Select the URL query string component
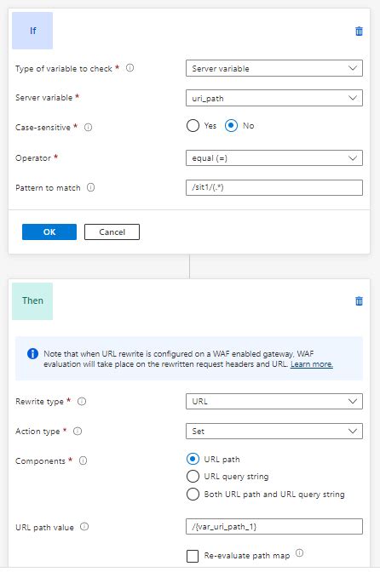Viewport: 380px width, 572px height. (193, 477)
